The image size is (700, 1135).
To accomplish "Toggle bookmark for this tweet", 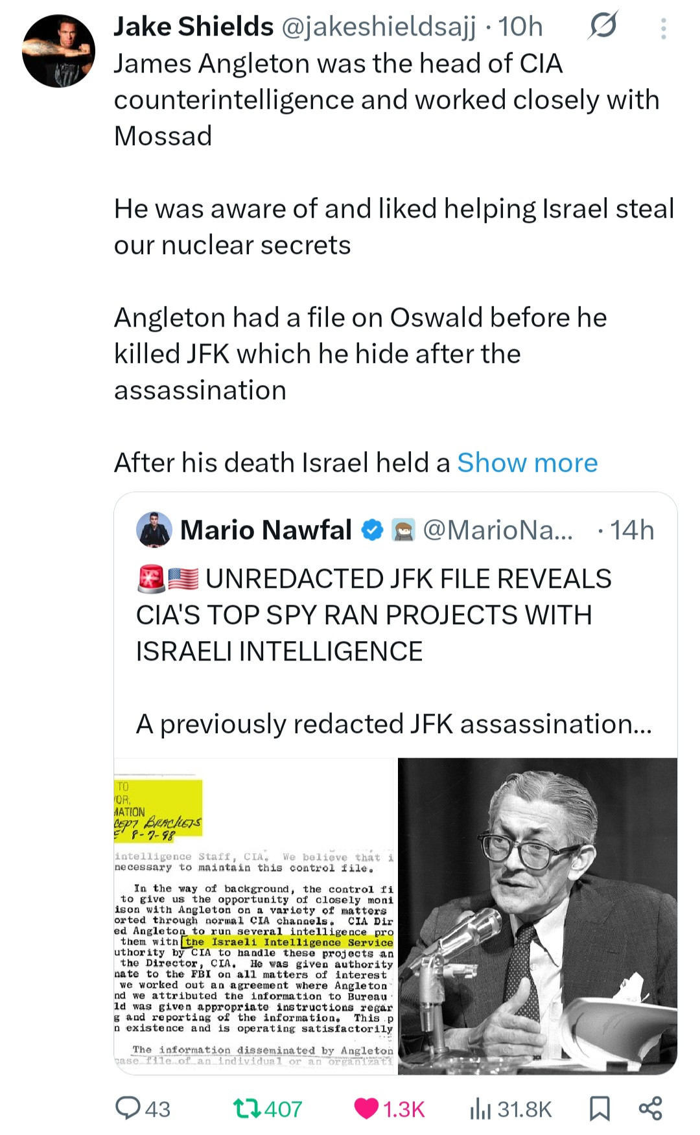I will tap(600, 1108).
